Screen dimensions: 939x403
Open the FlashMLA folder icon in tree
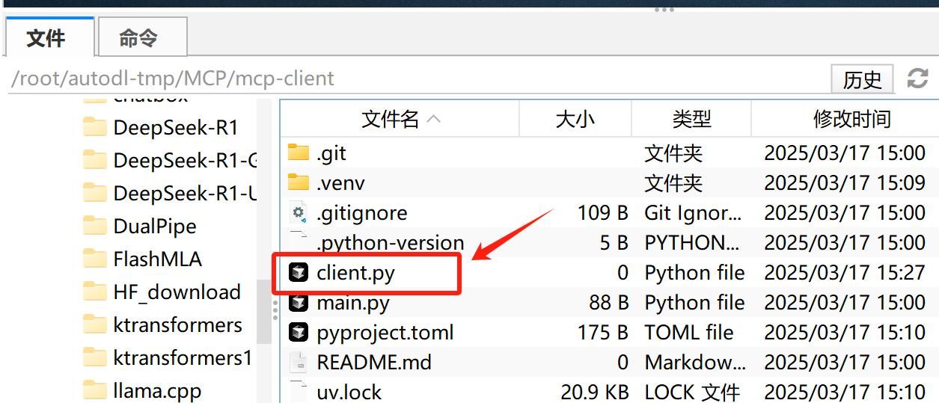coord(94,259)
